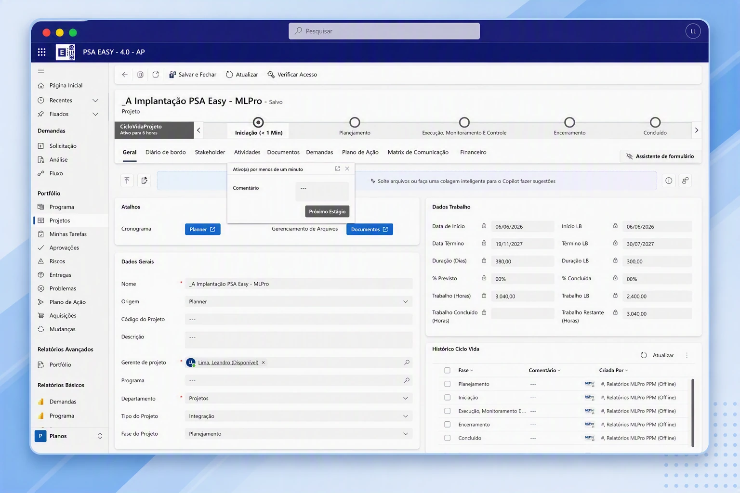Viewport: 740px width, 493px height.
Task: Click the connections icon next to info circle
Action: click(685, 181)
